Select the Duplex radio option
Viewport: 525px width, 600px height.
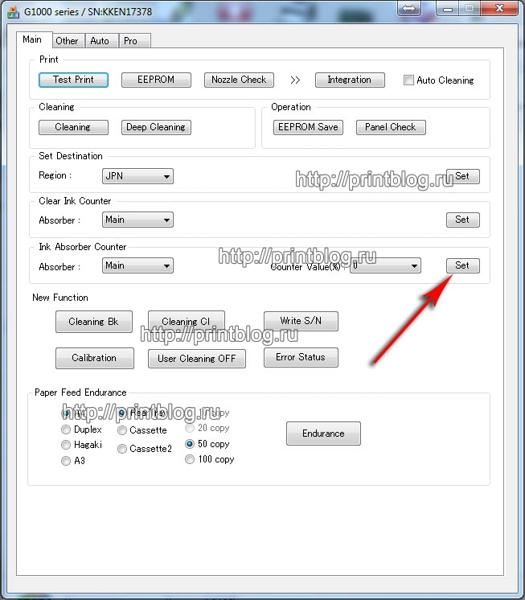click(66, 429)
